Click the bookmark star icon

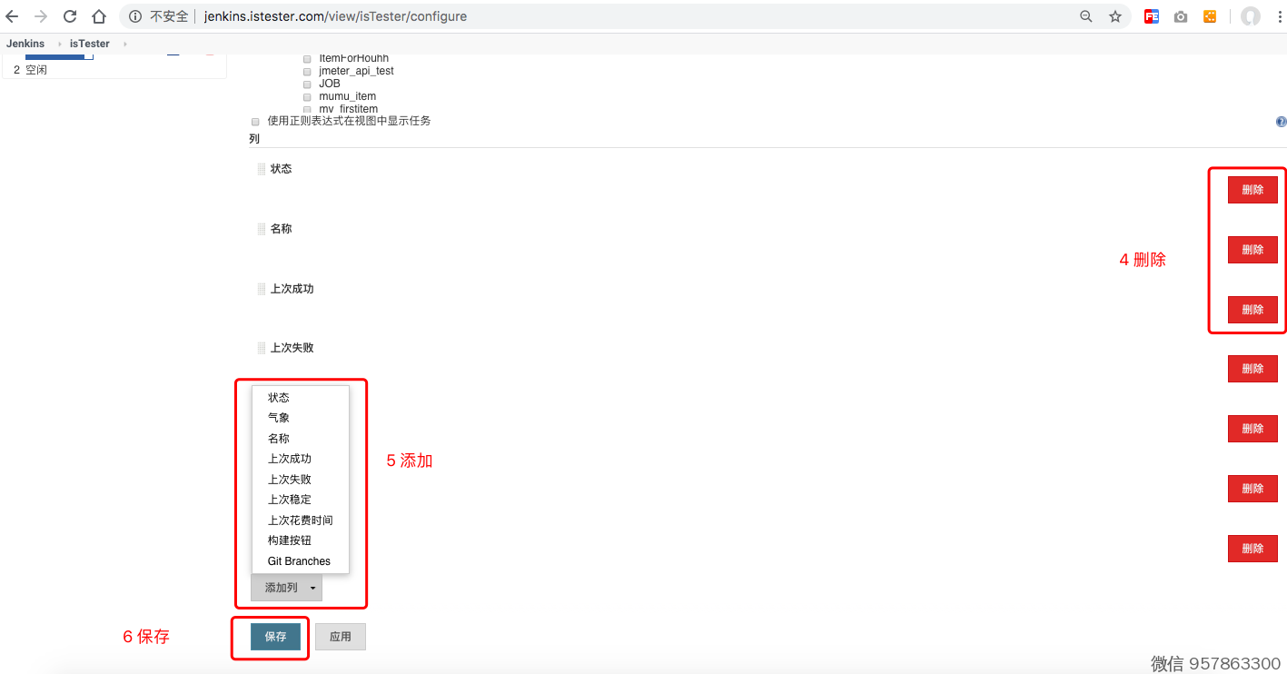[1115, 16]
